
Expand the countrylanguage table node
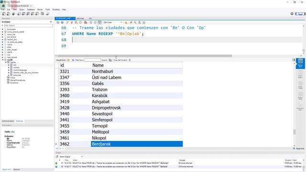pyautogui.click(x=9, y=70)
